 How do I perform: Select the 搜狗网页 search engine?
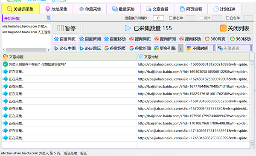tap(140, 39)
